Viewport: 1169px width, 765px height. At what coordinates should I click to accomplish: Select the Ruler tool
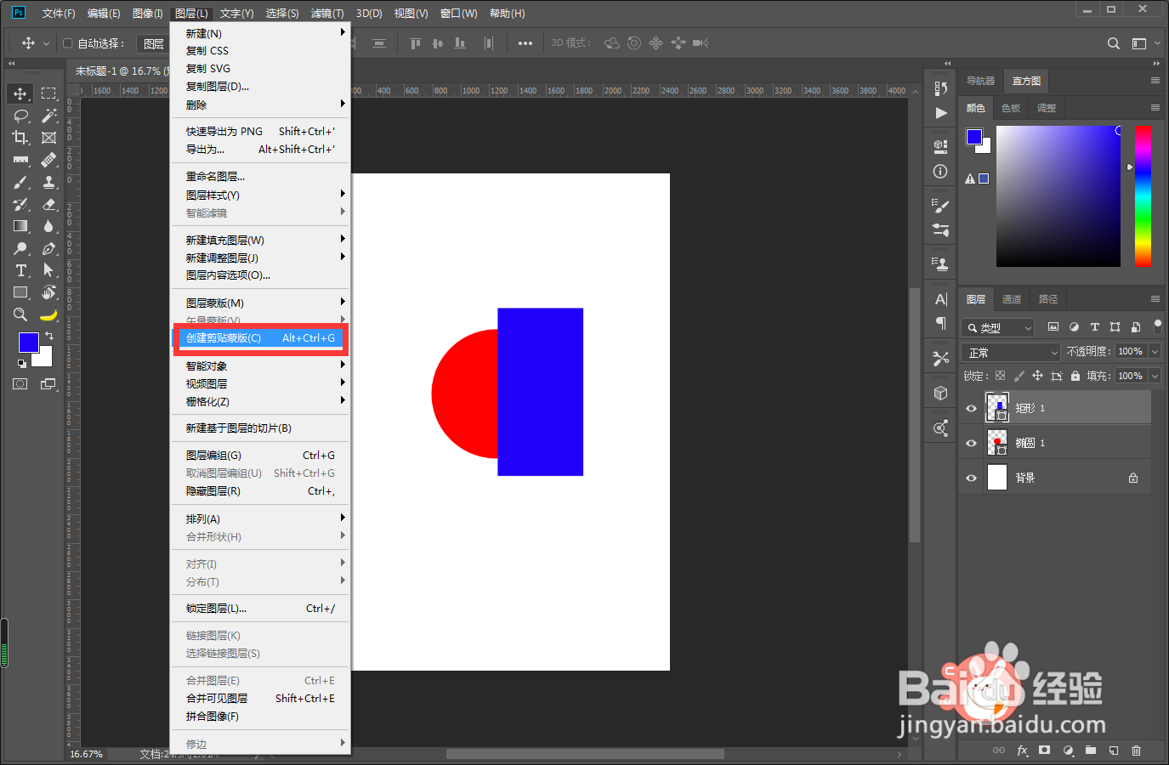[x=20, y=160]
